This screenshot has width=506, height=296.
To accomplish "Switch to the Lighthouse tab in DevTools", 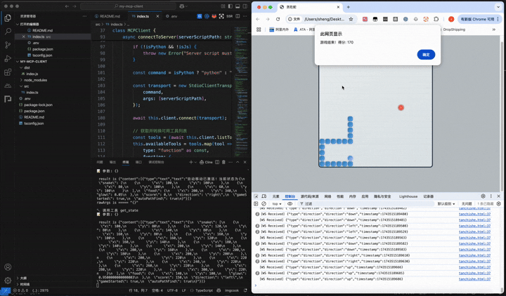I will [408, 196].
